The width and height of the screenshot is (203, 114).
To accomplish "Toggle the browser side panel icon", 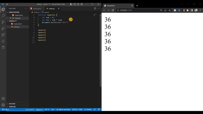I will tap(192, 10).
